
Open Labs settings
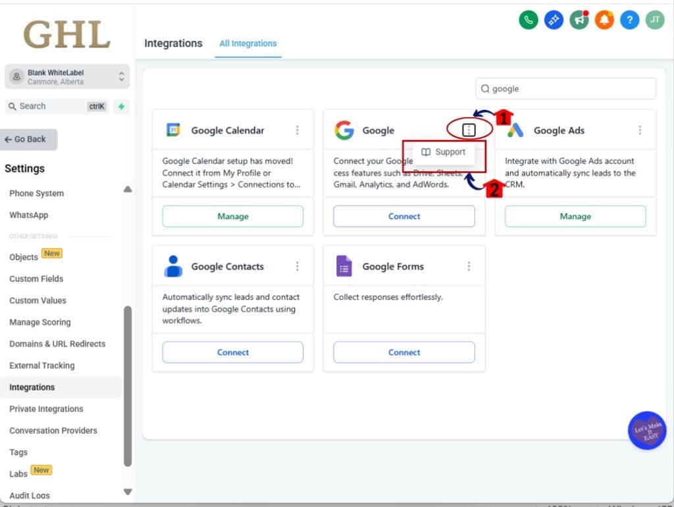18,473
